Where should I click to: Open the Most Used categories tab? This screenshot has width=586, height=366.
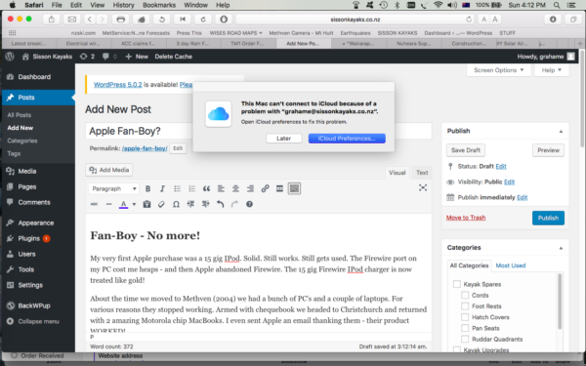511,265
